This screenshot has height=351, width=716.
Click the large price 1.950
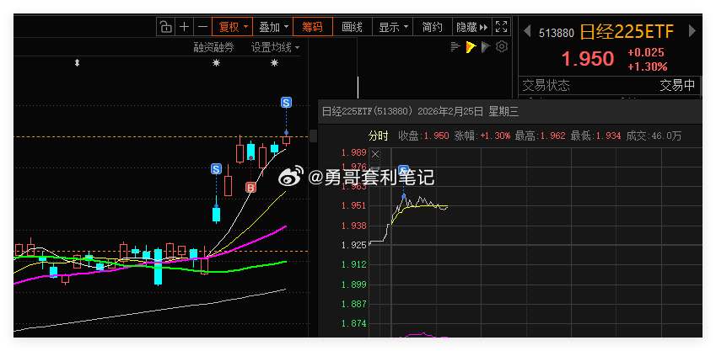pos(588,59)
